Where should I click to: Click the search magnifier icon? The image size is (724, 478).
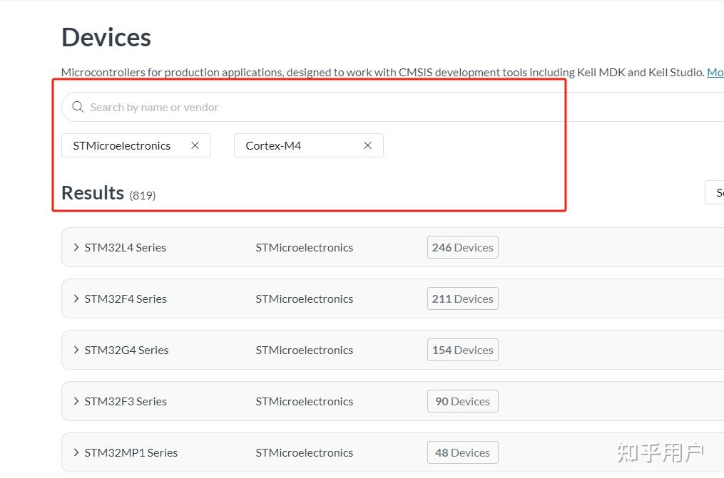click(x=78, y=107)
